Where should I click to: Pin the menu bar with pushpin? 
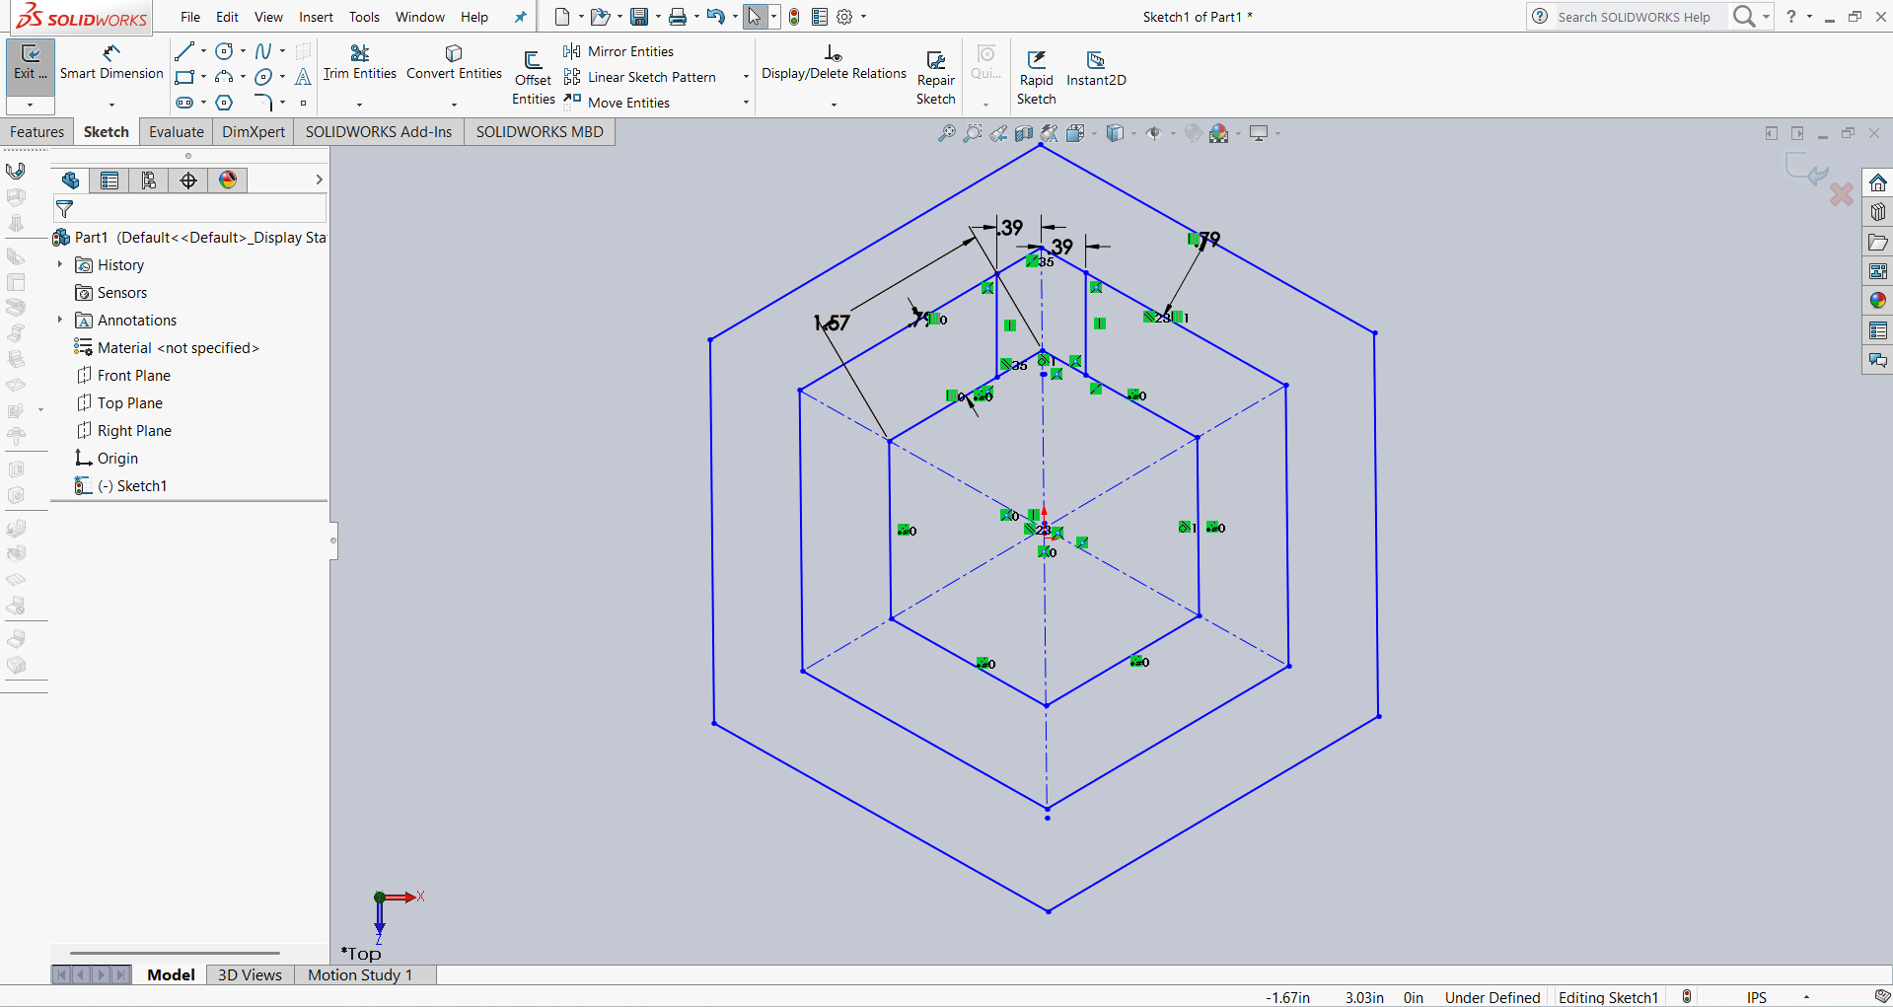pyautogui.click(x=521, y=17)
